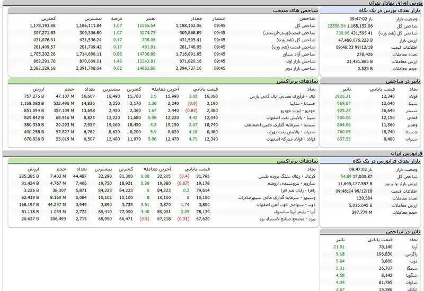Click the index change value '12243.81'
Image resolution: width=424 pixels, height=291 pixels.
tap(146, 61)
